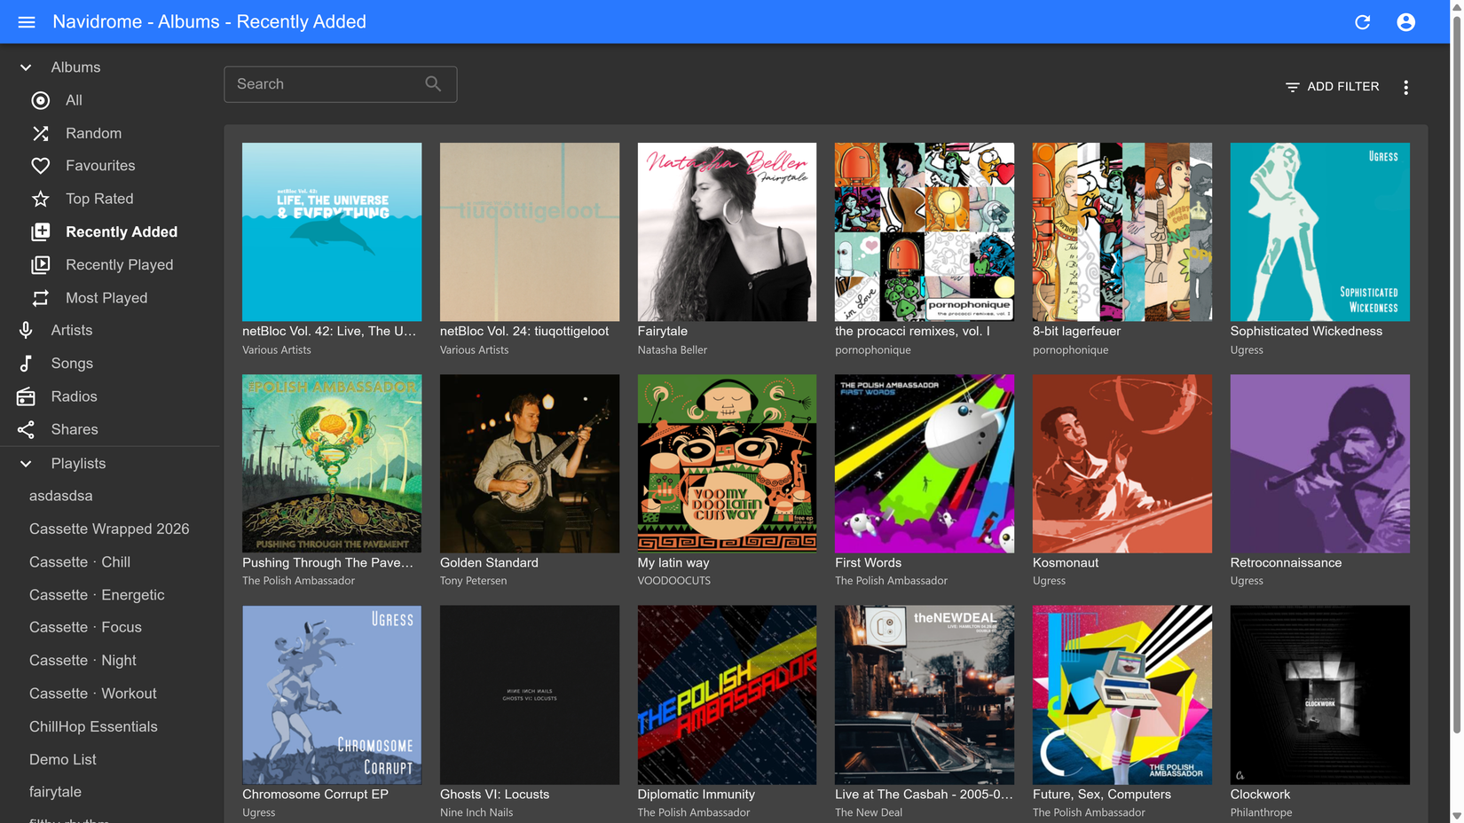Viewport: 1464px width, 823px height.
Task: Click the Shares icon
Action: click(26, 429)
